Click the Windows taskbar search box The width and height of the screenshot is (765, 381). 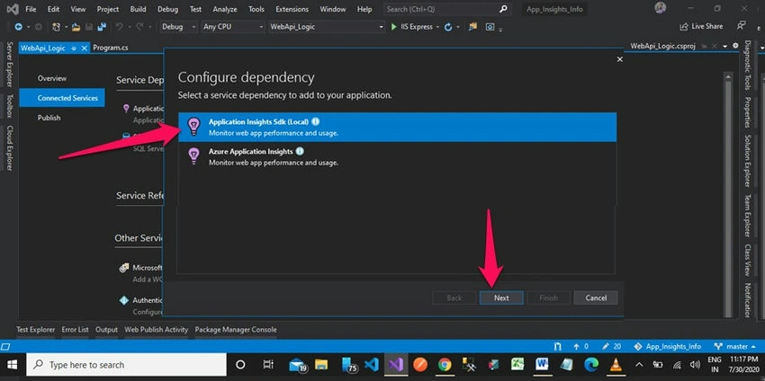tap(126, 365)
